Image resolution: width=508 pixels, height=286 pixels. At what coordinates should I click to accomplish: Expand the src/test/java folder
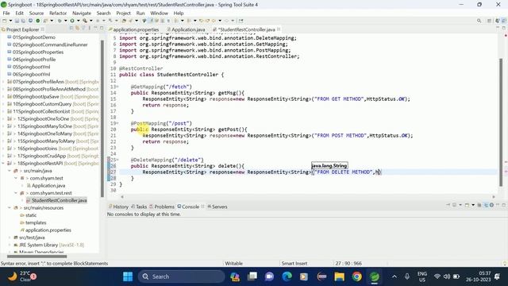pyautogui.click(x=10, y=238)
